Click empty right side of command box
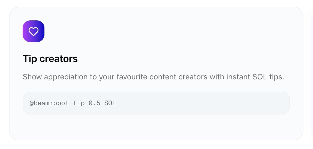 [x=210, y=103]
